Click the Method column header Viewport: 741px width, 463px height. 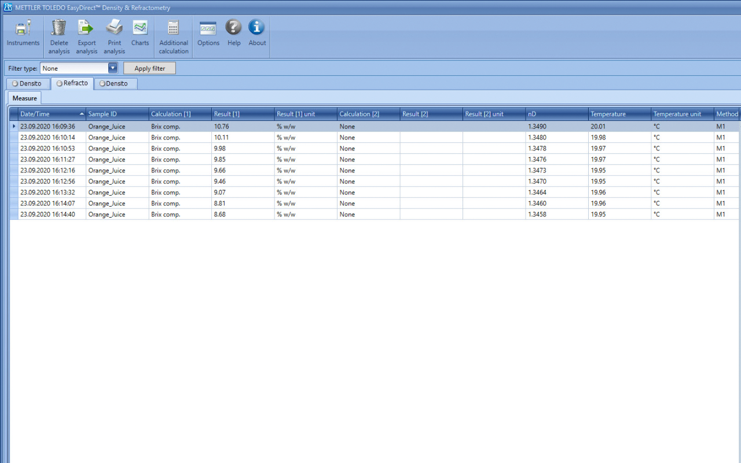[x=727, y=114]
